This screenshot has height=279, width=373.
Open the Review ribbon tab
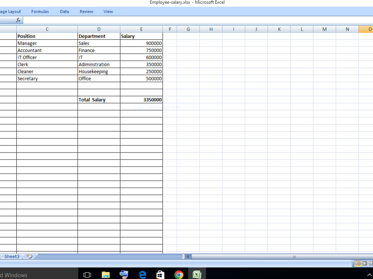(87, 12)
